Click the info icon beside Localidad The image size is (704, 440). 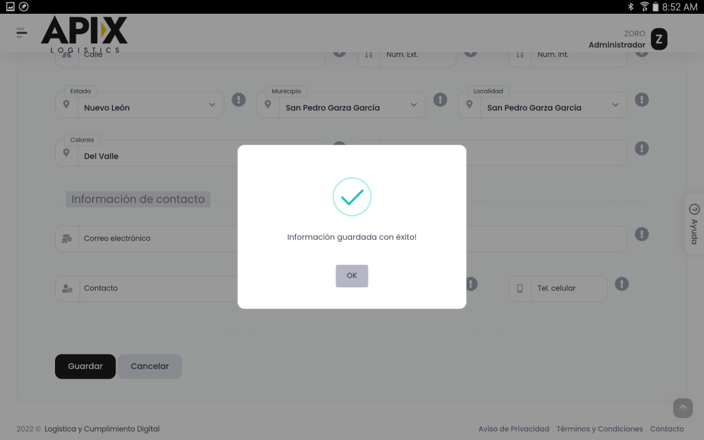click(641, 100)
